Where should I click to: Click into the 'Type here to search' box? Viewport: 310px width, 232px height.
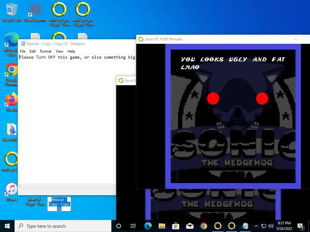[63, 226]
